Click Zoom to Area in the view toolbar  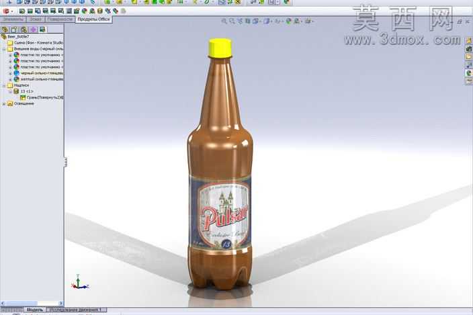pyautogui.click(x=232, y=21)
